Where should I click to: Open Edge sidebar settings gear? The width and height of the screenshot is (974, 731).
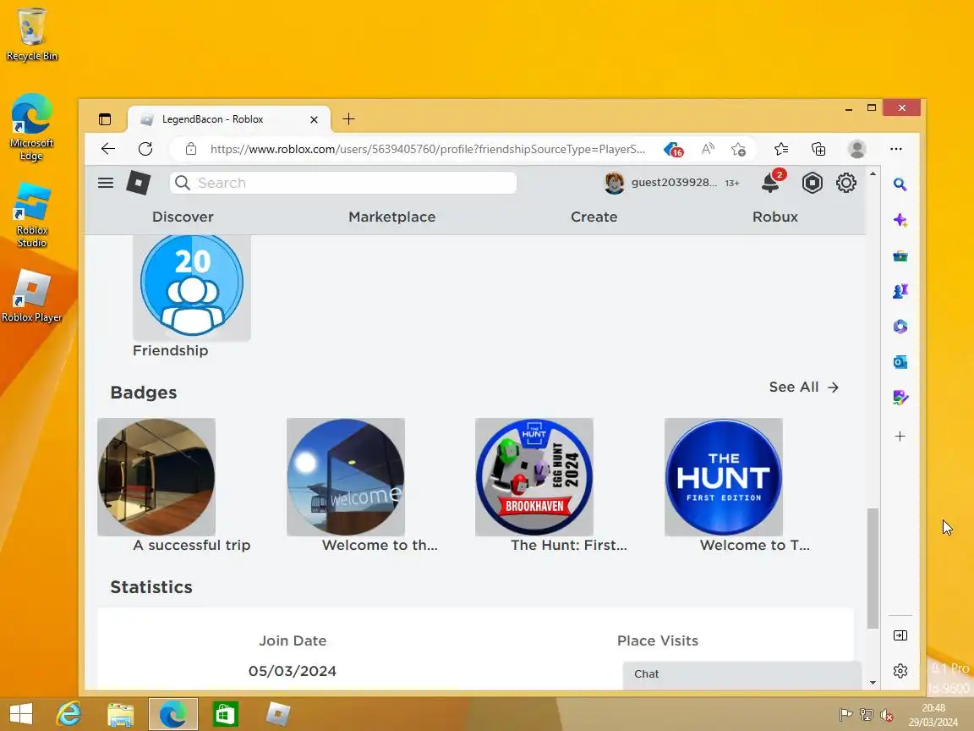(x=900, y=671)
